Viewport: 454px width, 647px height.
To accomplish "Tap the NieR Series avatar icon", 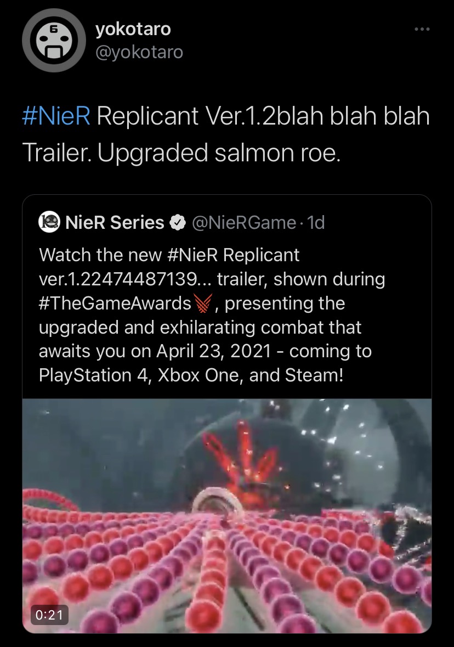I will click(x=49, y=222).
